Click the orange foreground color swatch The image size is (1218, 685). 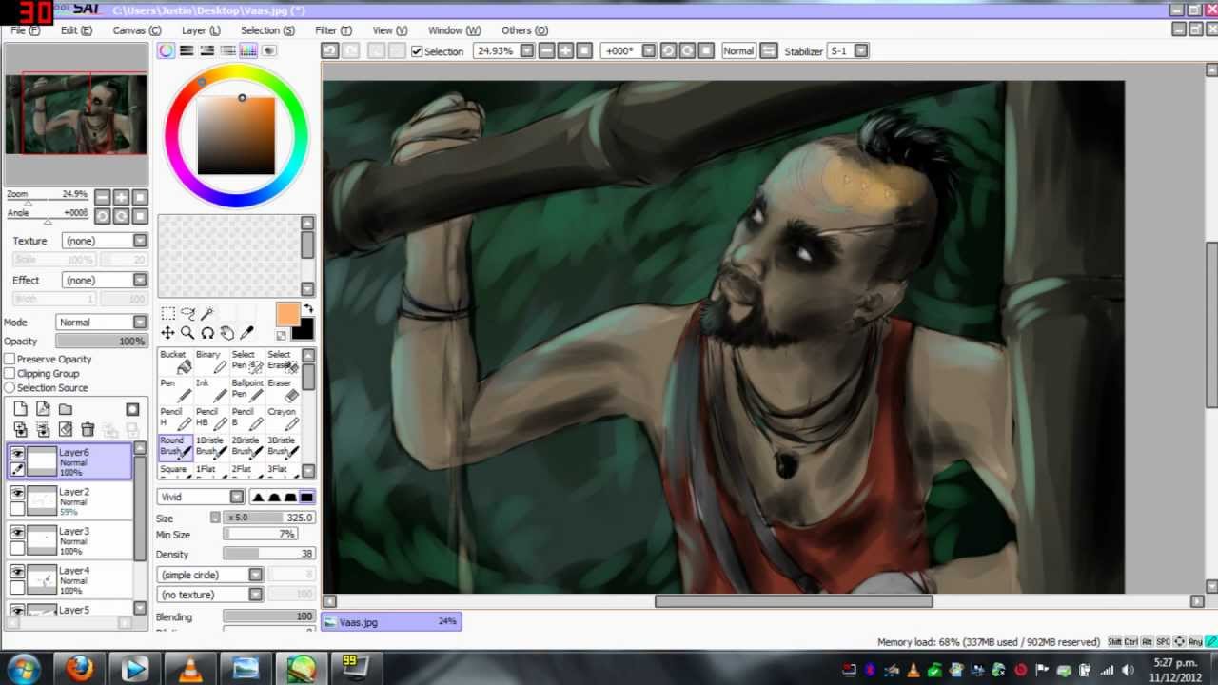pos(286,315)
